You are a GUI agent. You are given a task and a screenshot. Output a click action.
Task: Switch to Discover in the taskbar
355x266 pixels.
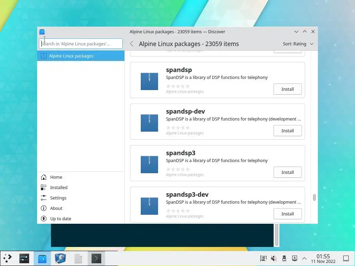point(42,258)
